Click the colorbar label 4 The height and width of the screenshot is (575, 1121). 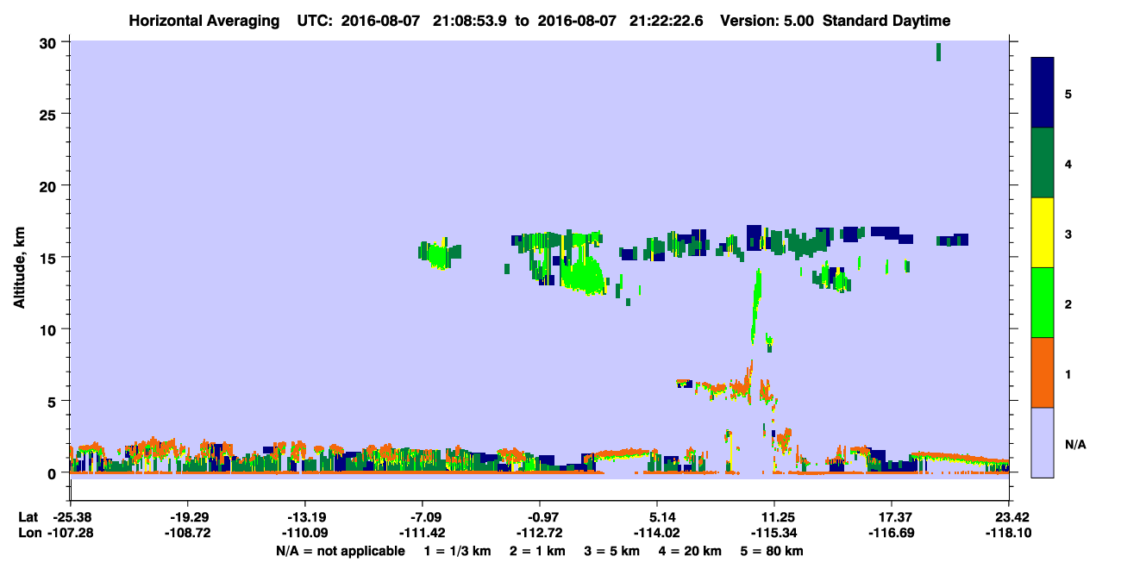(x=1068, y=163)
